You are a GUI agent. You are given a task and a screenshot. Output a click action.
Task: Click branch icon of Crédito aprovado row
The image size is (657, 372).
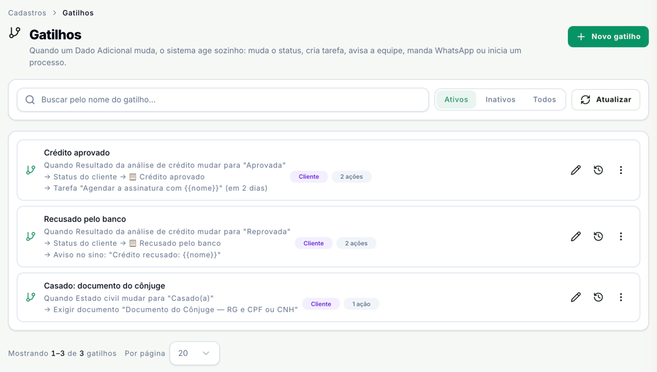[x=31, y=169]
